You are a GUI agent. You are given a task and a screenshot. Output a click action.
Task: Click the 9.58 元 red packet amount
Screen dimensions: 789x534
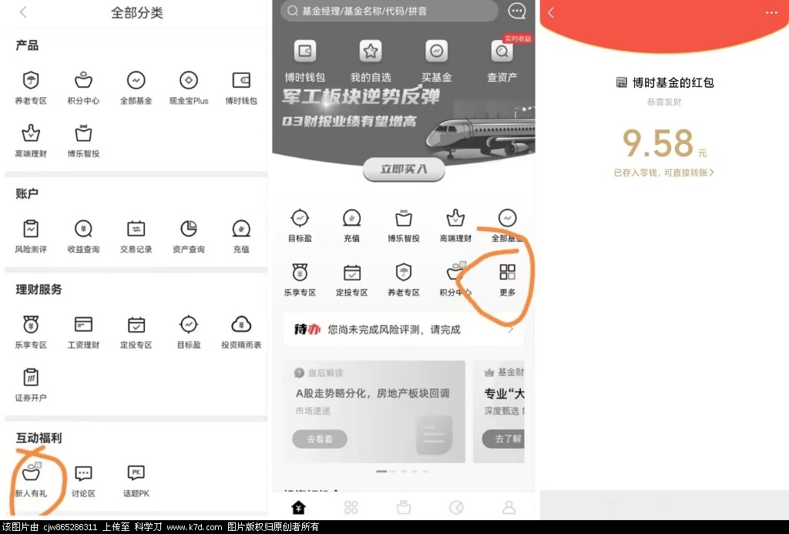pyautogui.click(x=664, y=143)
